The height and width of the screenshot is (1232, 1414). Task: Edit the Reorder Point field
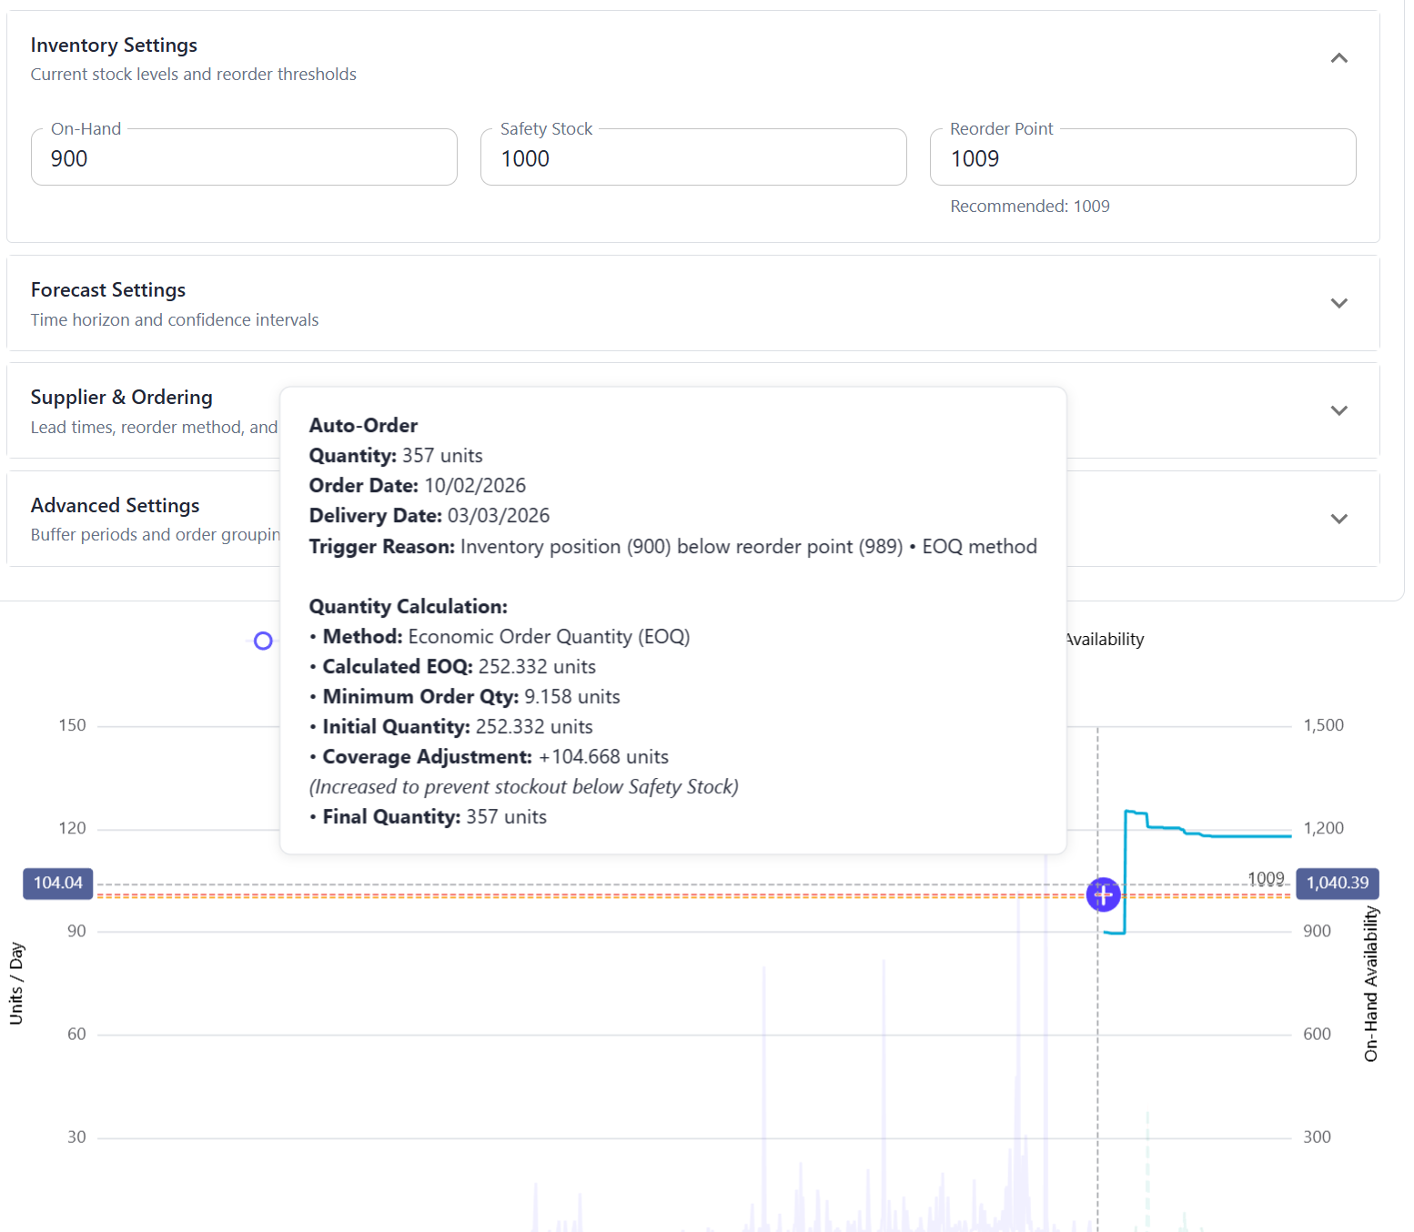click(1142, 158)
